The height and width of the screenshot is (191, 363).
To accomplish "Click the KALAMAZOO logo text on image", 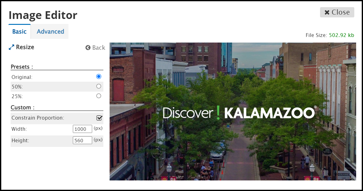I will [269, 113].
